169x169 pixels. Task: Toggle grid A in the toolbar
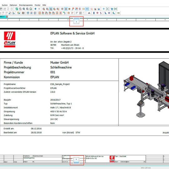pos(44,9)
